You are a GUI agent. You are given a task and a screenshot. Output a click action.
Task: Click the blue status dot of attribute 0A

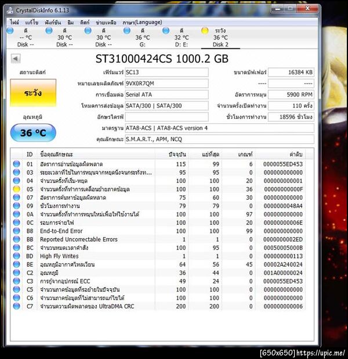point(16,214)
